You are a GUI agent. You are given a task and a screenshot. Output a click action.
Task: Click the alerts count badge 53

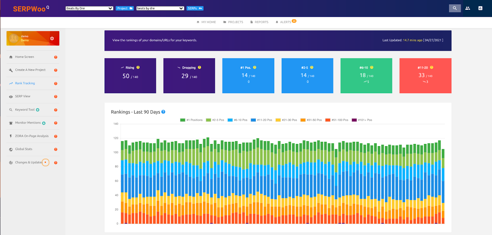294,21
